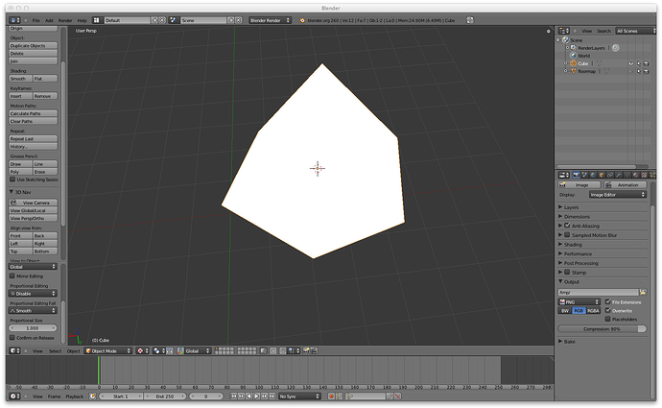
Task: Select the Object Data tab icon
Action: coord(627,175)
